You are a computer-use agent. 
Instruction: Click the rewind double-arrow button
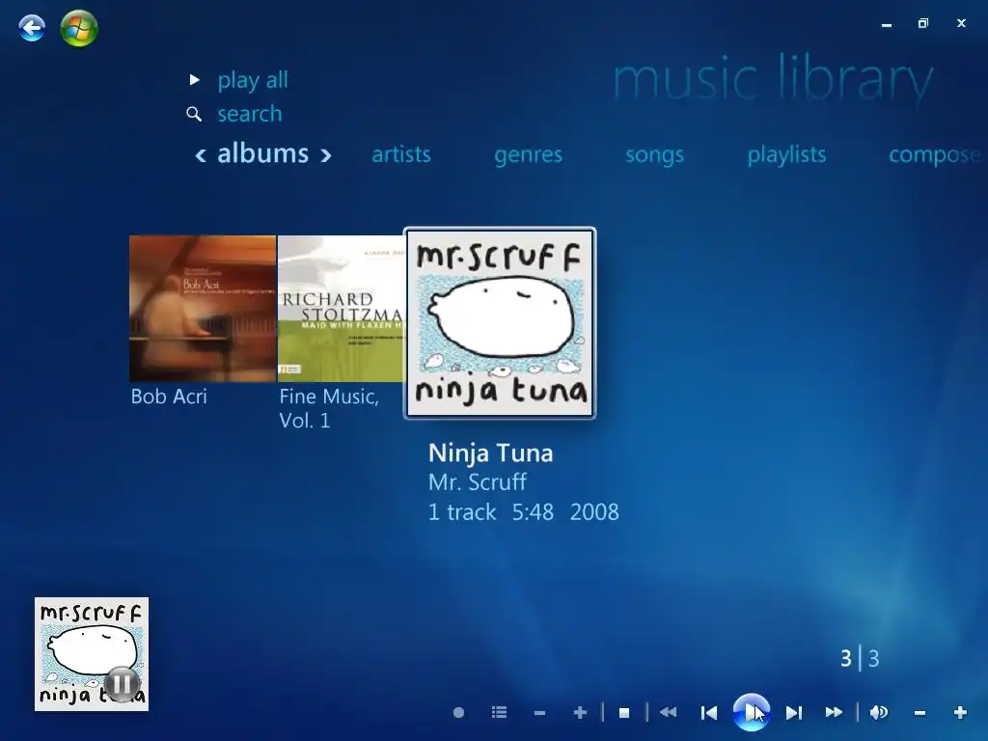[x=668, y=712]
